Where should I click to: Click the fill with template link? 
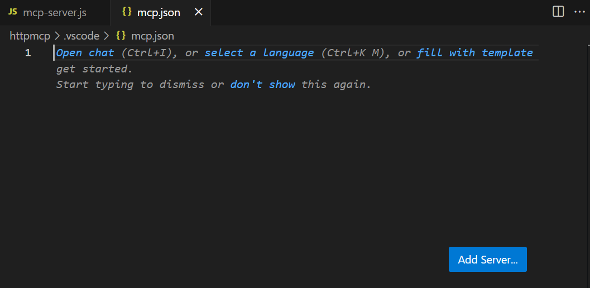[x=475, y=53]
